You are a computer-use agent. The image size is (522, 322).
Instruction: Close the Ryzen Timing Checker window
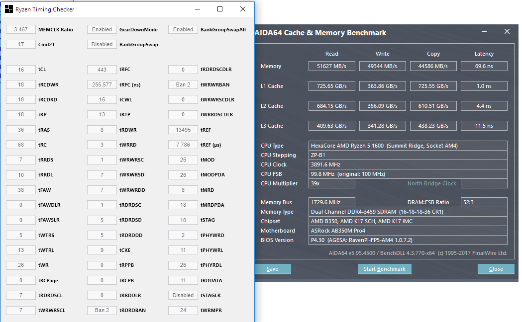[242, 9]
